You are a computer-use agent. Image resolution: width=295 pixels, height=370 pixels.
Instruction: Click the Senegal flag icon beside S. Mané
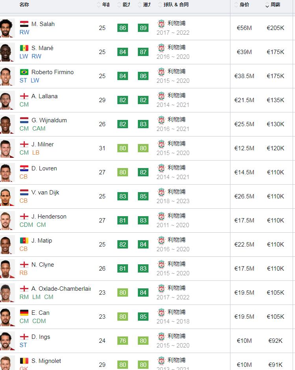(24, 48)
